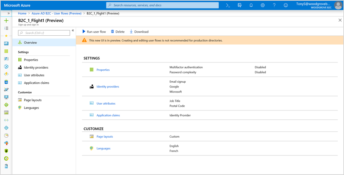The width and height of the screenshot is (344, 175).
Task: Click the Download toolbar button
Action: coord(139,32)
